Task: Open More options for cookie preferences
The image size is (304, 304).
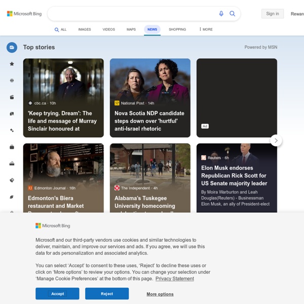Action: tap(160, 294)
